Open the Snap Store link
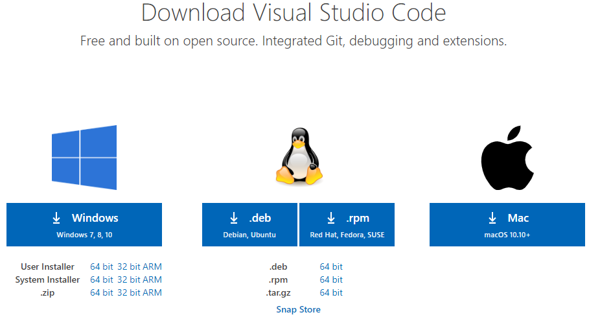 tap(299, 309)
